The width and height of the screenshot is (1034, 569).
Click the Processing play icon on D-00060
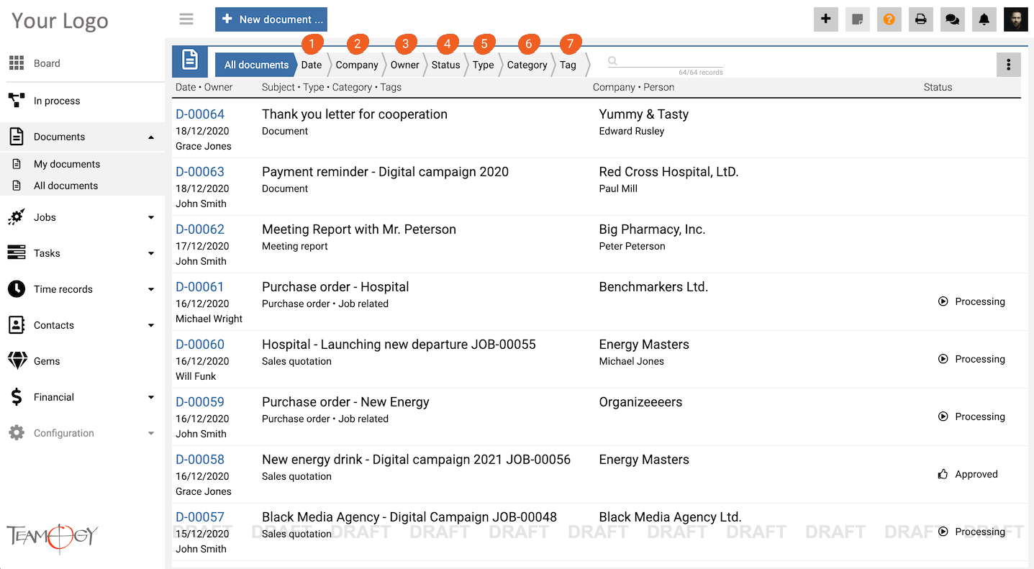pos(943,359)
